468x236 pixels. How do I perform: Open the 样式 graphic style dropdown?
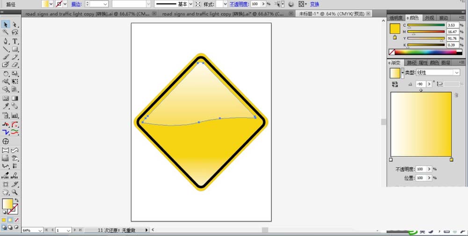[x=226, y=4]
